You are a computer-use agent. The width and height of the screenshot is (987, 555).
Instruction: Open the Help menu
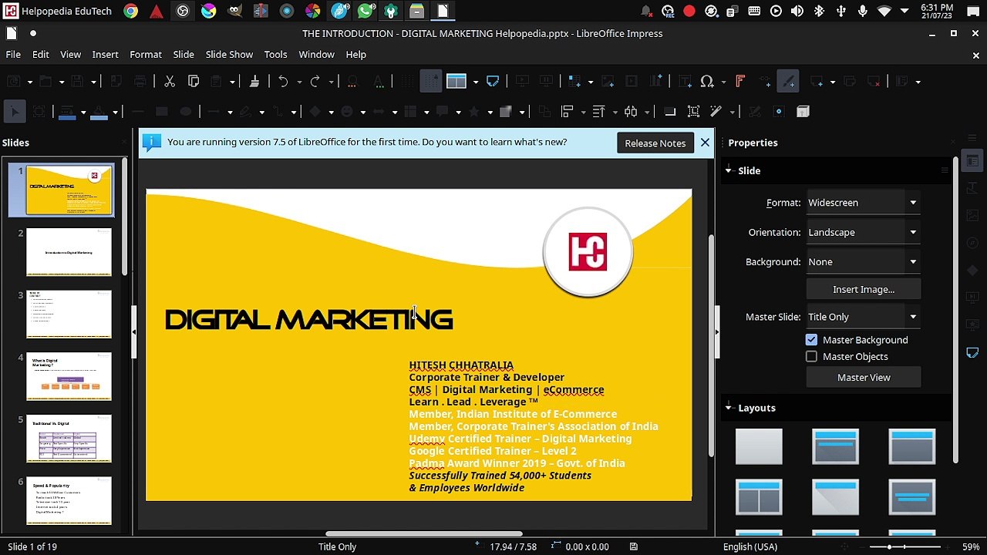pos(355,55)
